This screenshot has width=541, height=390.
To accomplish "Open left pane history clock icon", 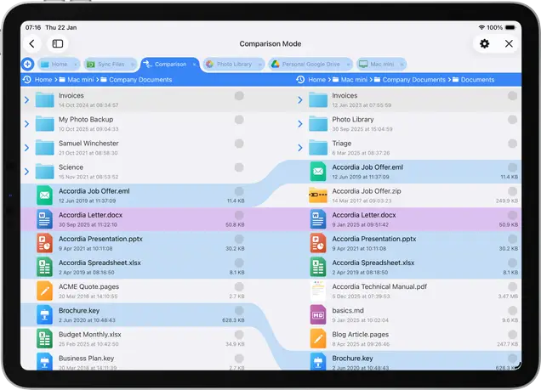I will click(x=27, y=80).
